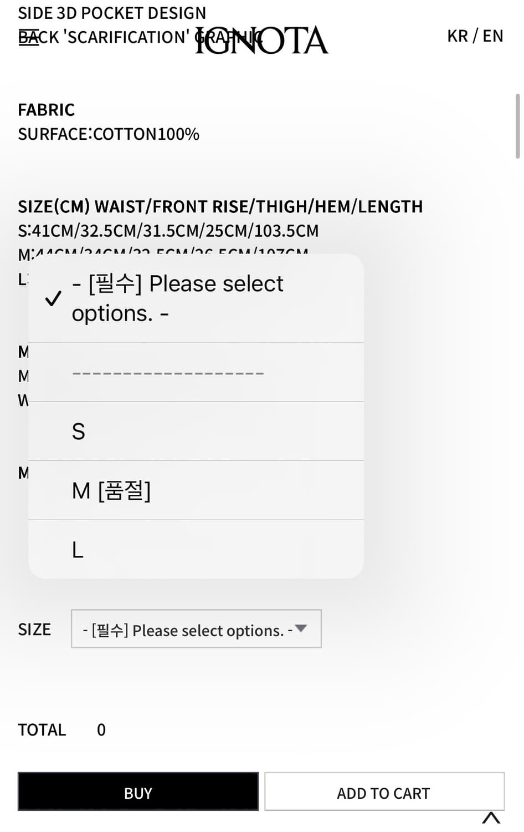Screen dimensions: 524x832
Task: Click the S size measurements line
Action: [x=168, y=231]
